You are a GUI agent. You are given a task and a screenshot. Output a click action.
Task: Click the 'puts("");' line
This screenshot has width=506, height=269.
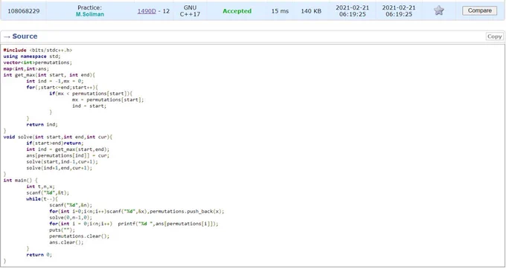62,230
